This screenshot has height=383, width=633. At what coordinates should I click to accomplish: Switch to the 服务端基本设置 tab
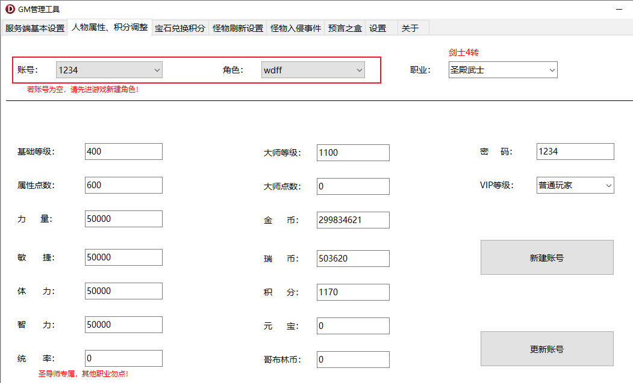coord(35,28)
